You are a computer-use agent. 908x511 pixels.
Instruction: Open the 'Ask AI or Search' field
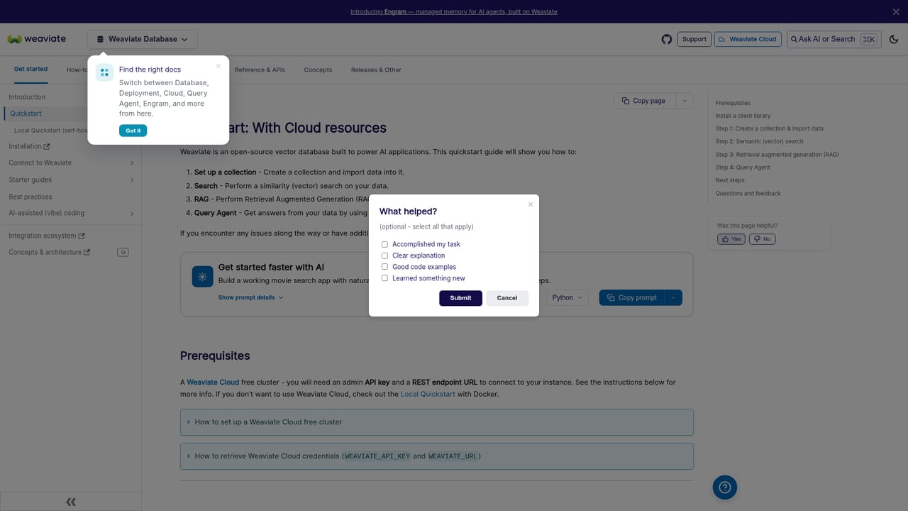pos(834,39)
